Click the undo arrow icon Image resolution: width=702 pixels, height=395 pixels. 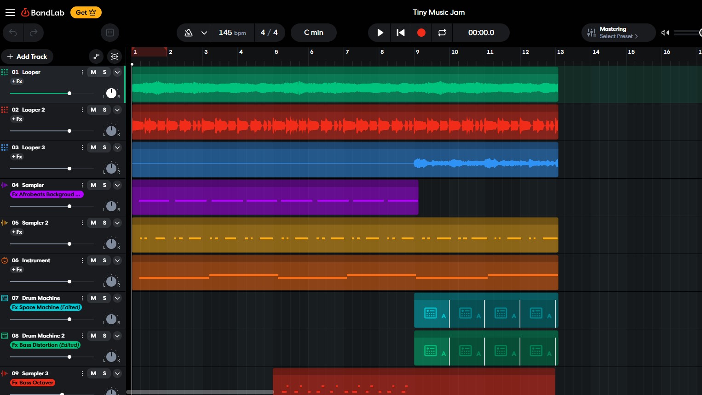pyautogui.click(x=13, y=33)
